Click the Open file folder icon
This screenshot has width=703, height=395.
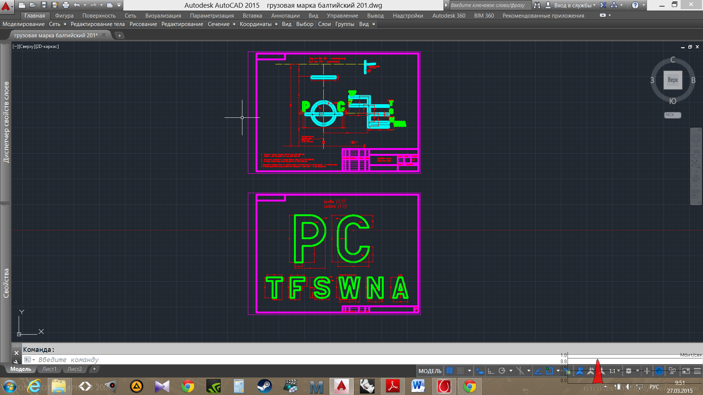click(33, 5)
